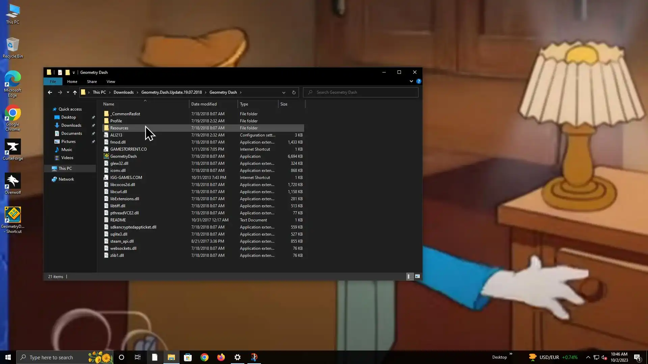
Task: Click the Downloads breadcrumb in the address bar
Action: [124, 92]
